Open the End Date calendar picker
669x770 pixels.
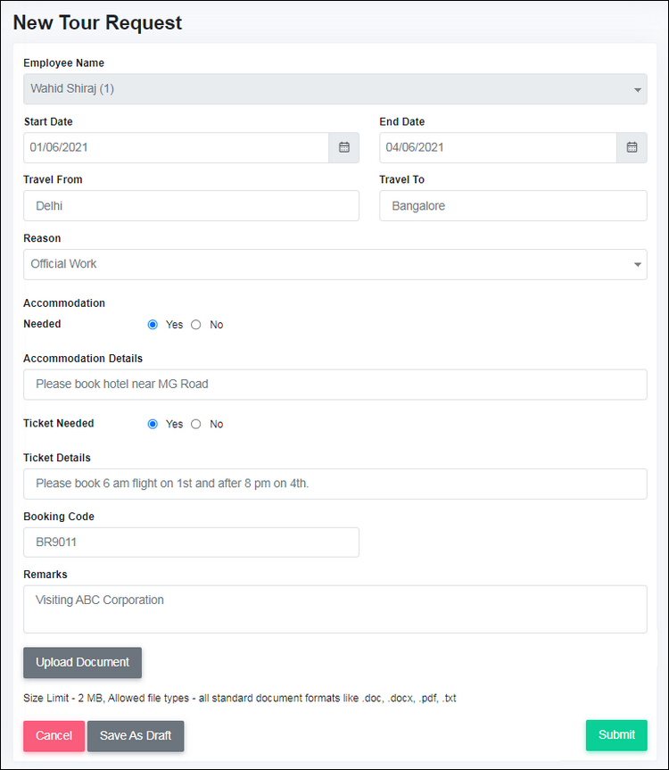[632, 147]
